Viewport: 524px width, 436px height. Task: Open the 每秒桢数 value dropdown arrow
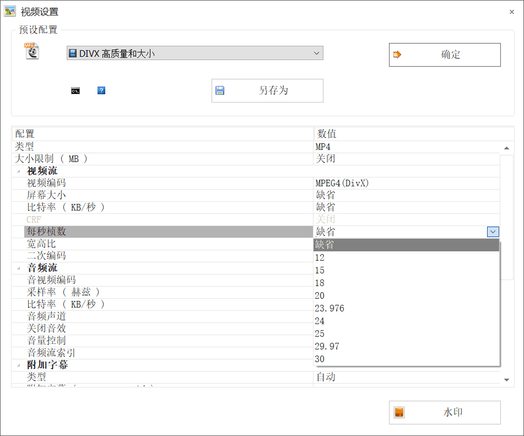pyautogui.click(x=492, y=232)
